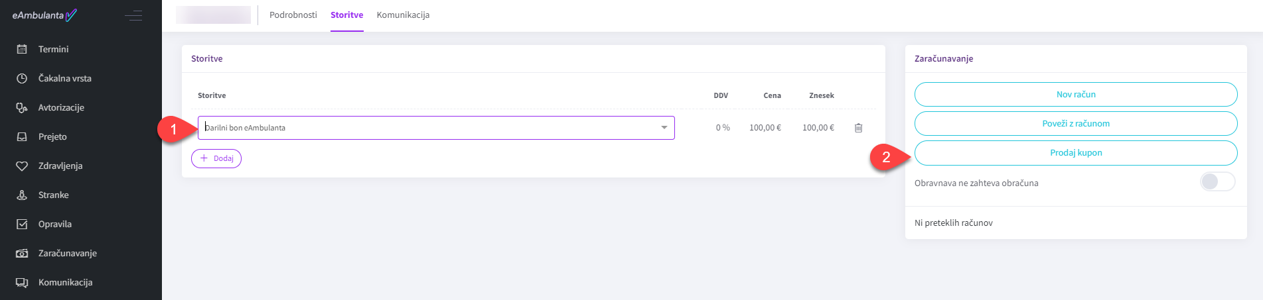Click the Zaračunavanje money icon
This screenshot has height=300, width=1263.
tap(22, 253)
